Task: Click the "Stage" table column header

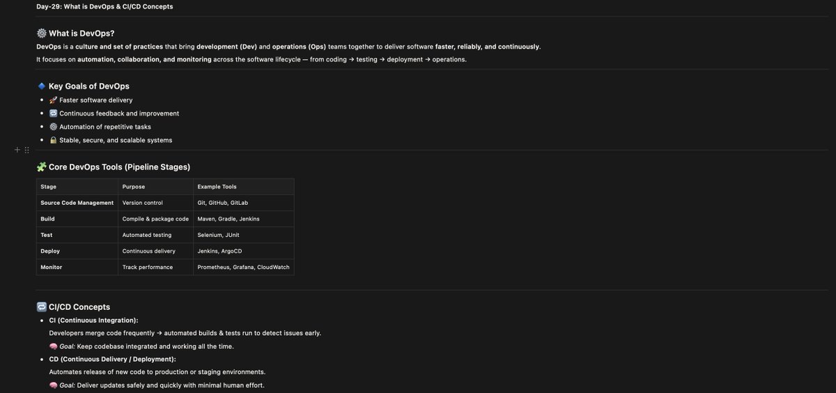Action: (x=77, y=187)
